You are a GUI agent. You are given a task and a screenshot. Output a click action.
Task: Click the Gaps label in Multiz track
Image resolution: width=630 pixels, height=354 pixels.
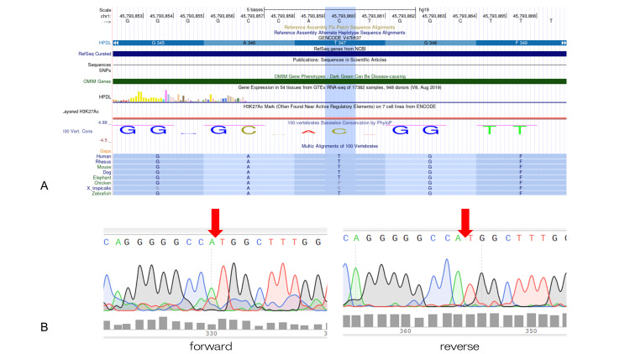[x=105, y=151]
